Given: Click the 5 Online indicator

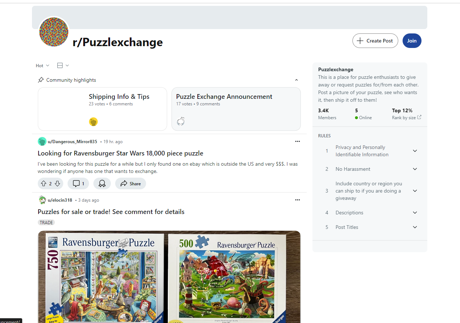Looking at the screenshot, I should 363,114.
